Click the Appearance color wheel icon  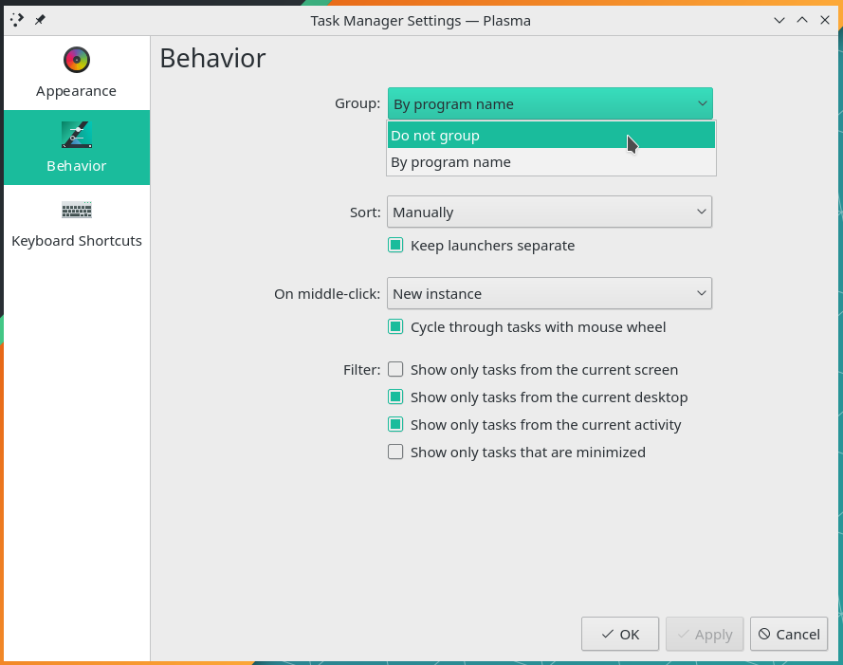tap(77, 60)
